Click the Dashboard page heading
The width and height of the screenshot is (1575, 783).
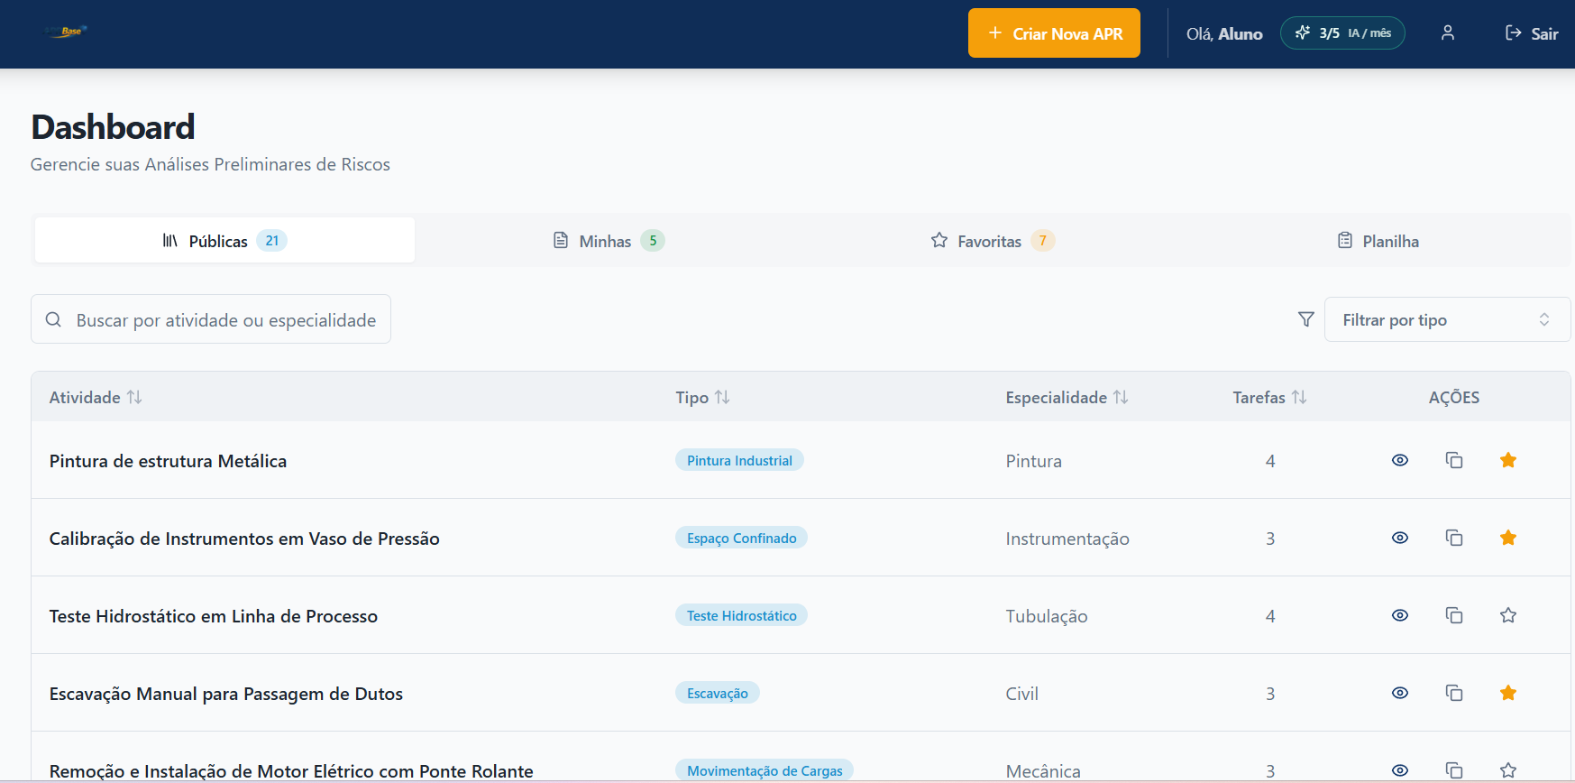click(x=113, y=127)
